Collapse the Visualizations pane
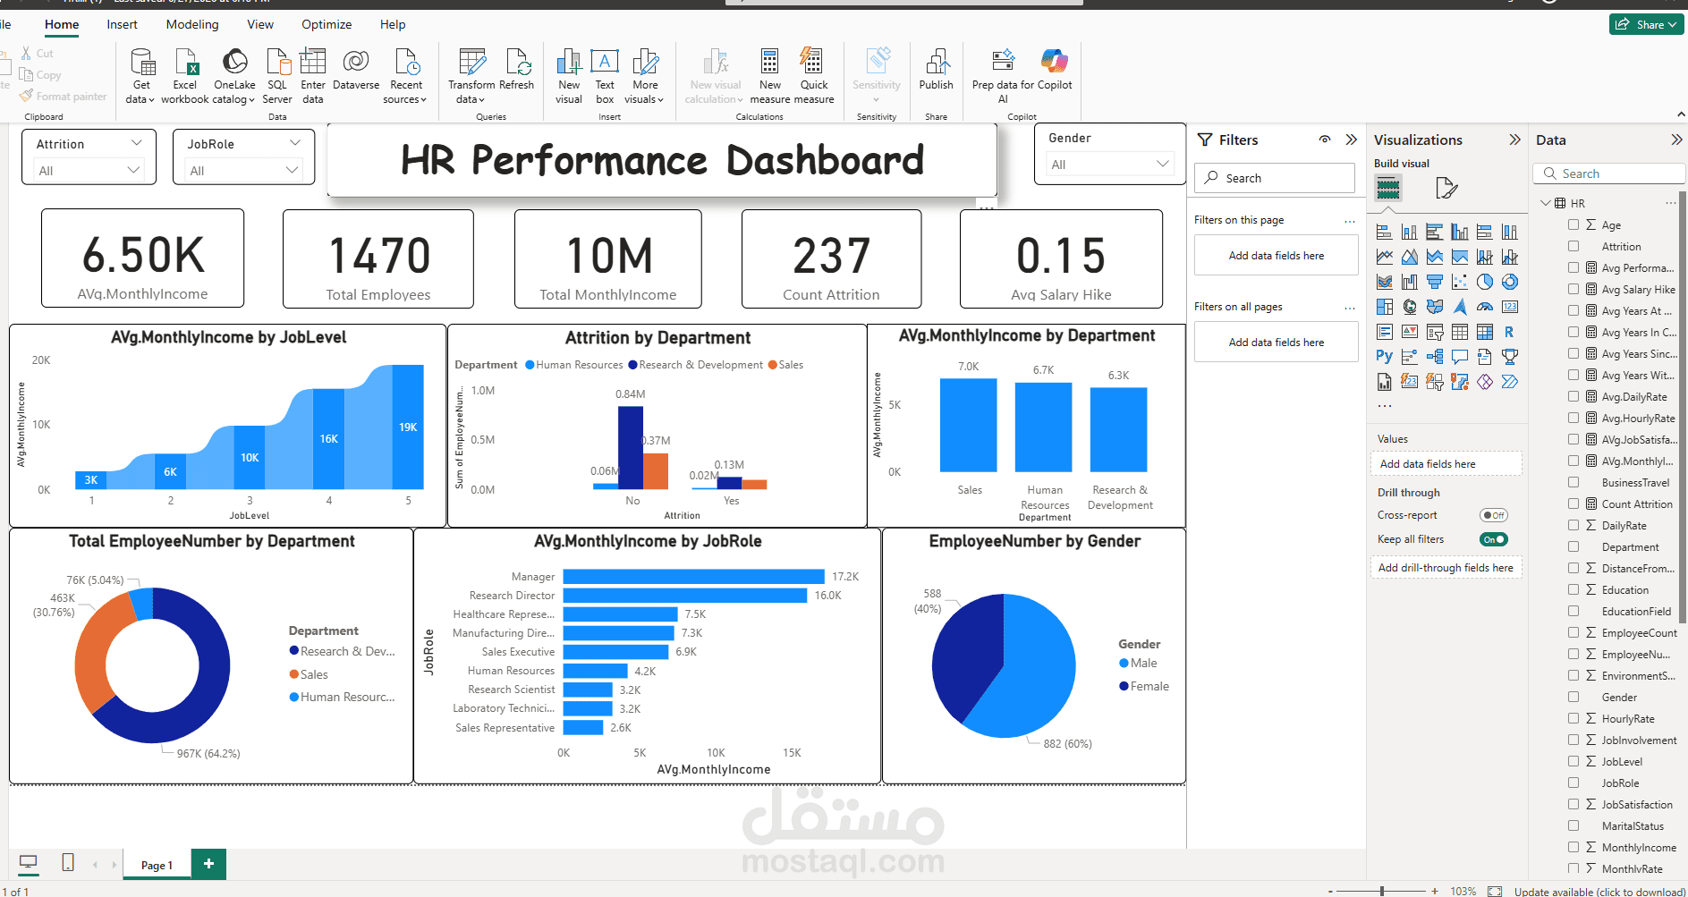The image size is (1688, 897). [1514, 140]
